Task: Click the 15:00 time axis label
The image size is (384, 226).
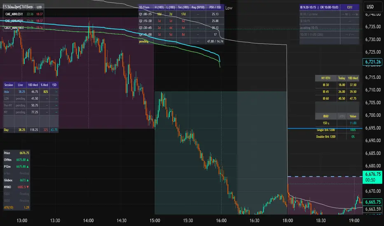Action: tap(155, 221)
